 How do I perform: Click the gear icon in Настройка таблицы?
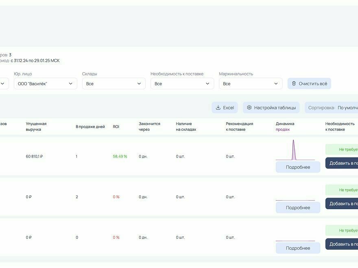249,108
